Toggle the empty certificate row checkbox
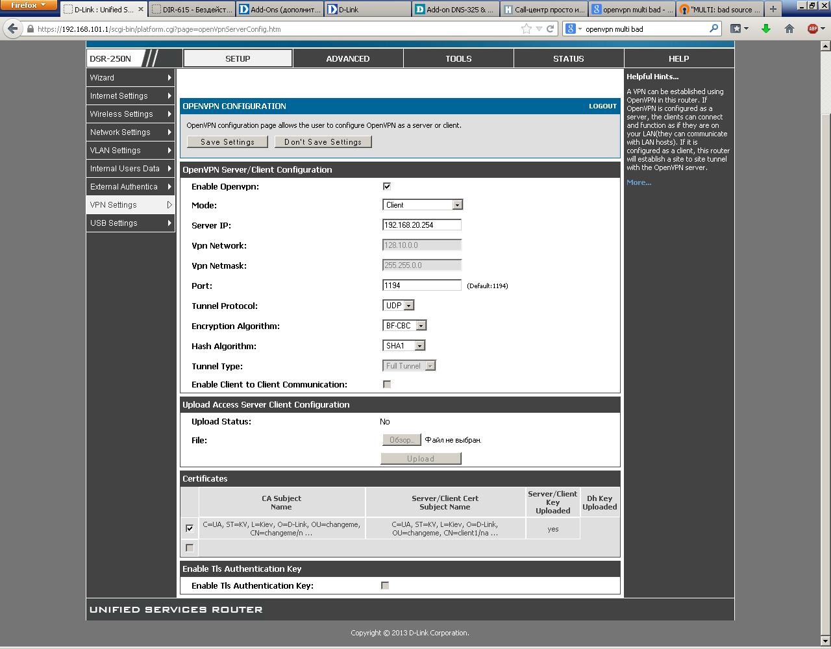831x649 pixels. (190, 548)
